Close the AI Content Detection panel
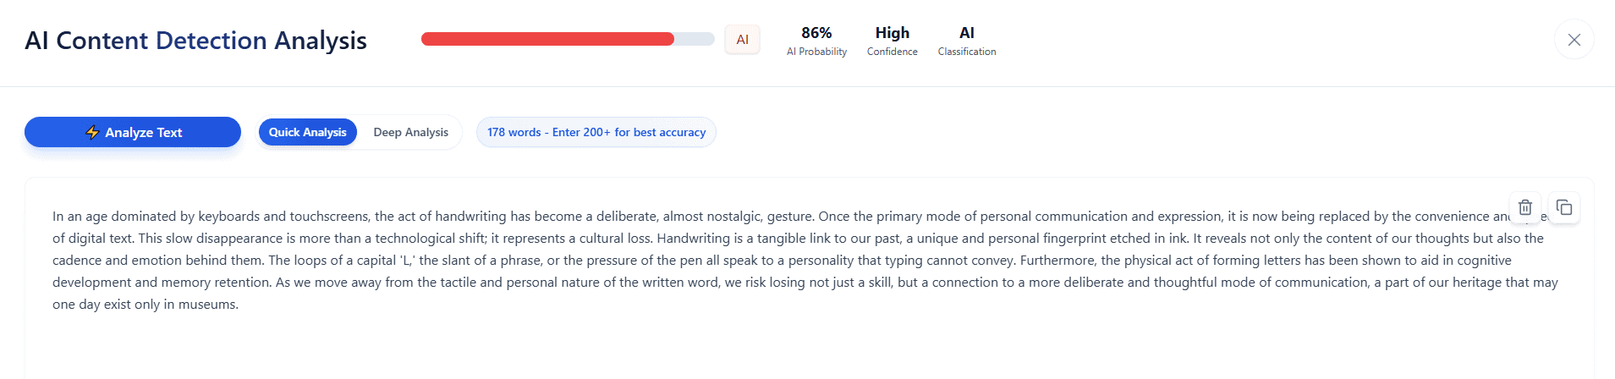 tap(1574, 40)
